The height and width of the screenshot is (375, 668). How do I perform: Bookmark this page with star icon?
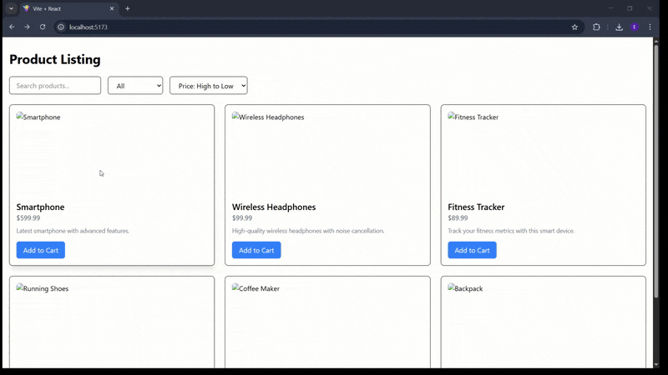point(574,27)
